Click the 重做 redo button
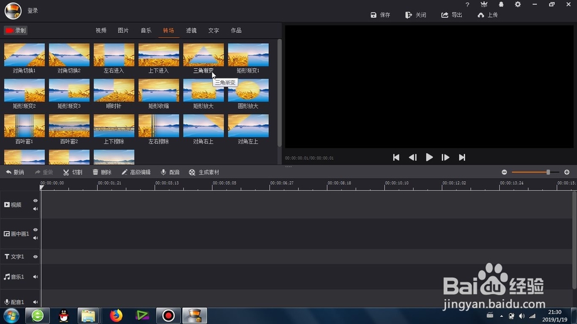Screen dimensions: 577x324 pos(44,172)
